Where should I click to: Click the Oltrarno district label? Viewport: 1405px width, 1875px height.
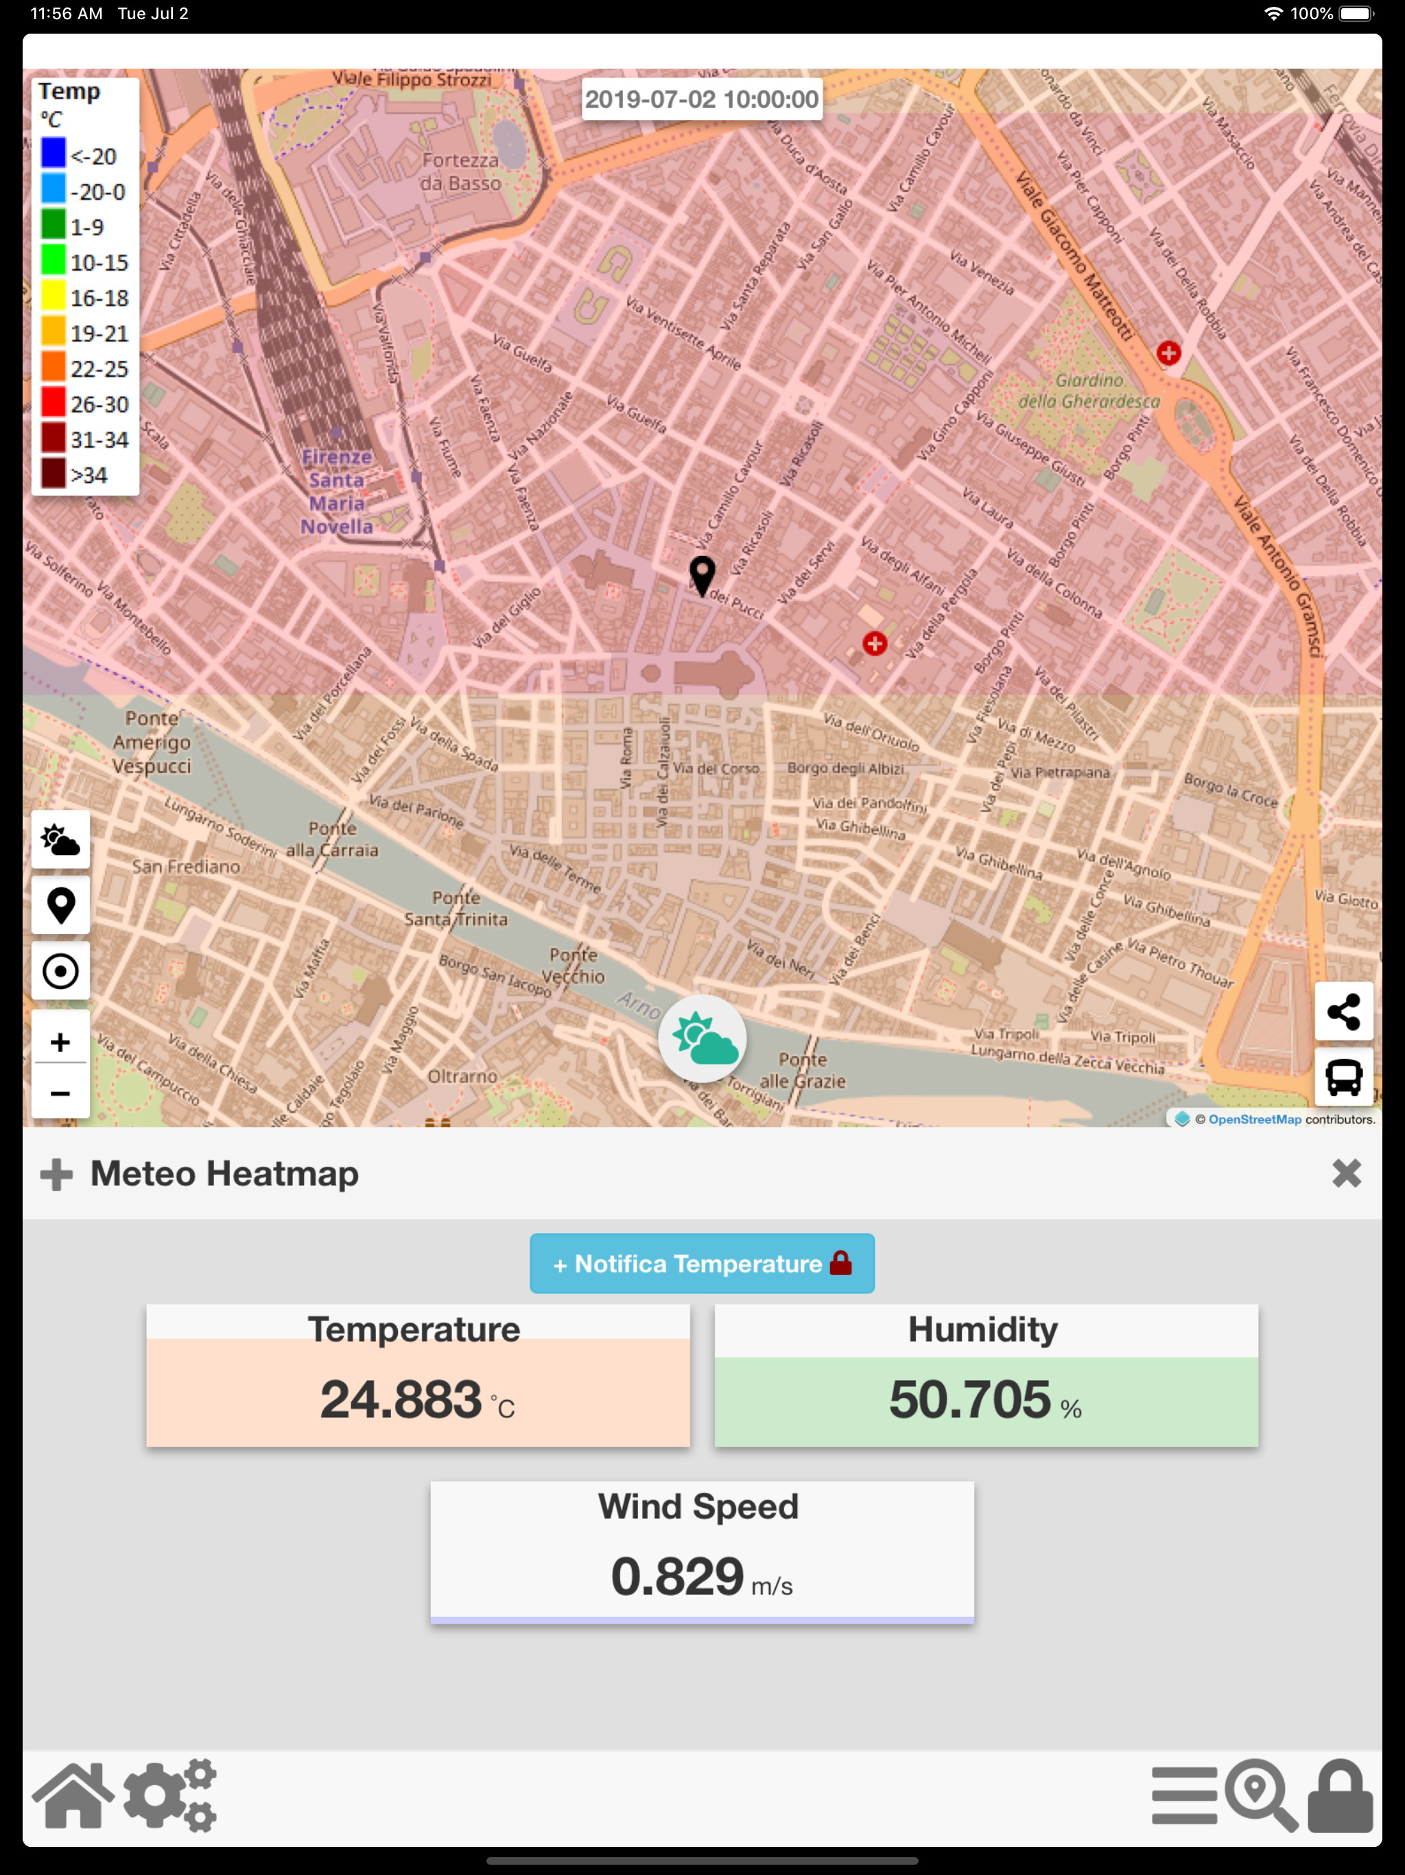[462, 1077]
